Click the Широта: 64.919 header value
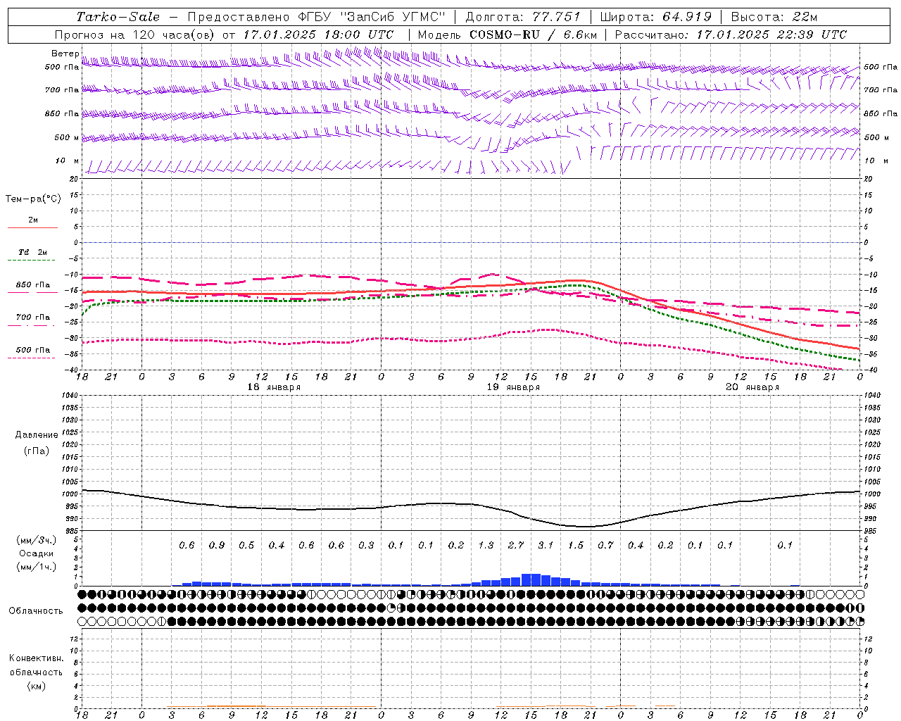This screenshot has height=721, width=901. [x=655, y=17]
